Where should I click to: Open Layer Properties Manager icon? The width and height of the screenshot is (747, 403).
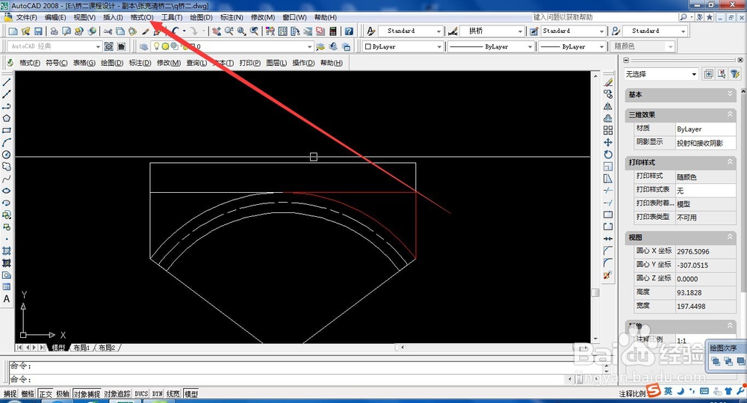click(x=143, y=46)
